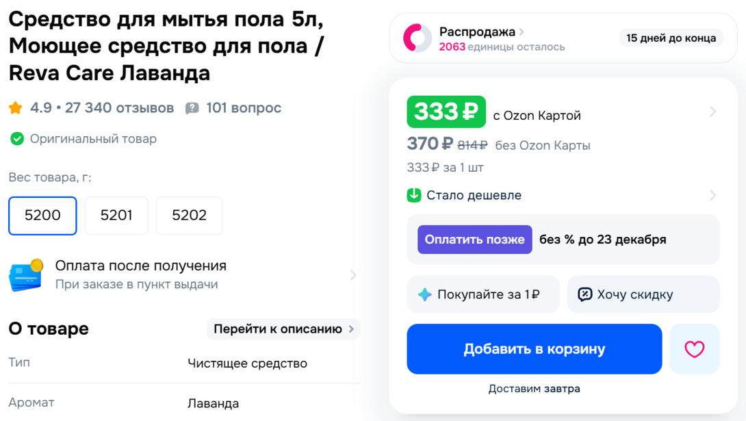
Task: Click the Оплатить позже button
Action: point(474,240)
